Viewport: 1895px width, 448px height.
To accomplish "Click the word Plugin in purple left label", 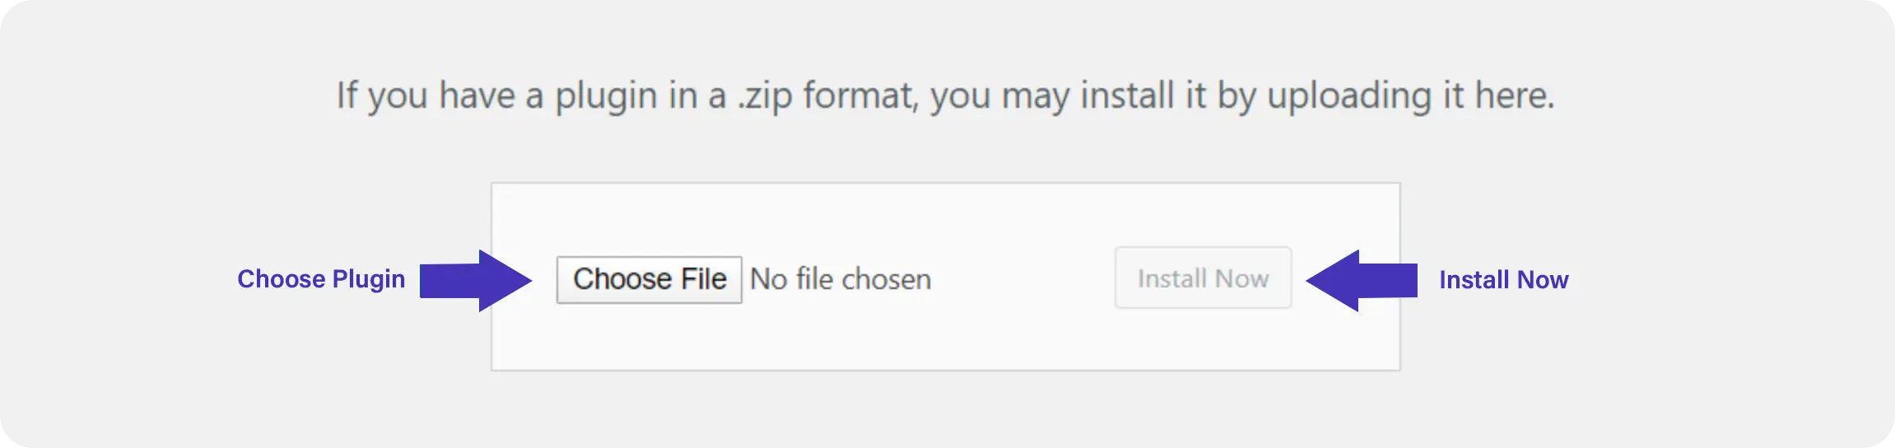I will point(369,280).
